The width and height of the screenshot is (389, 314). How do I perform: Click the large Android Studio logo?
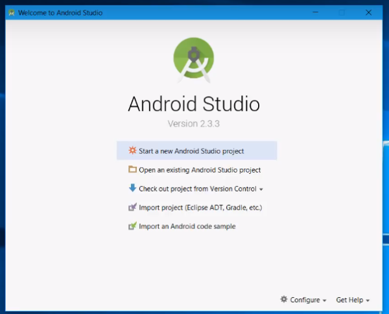pos(193,59)
